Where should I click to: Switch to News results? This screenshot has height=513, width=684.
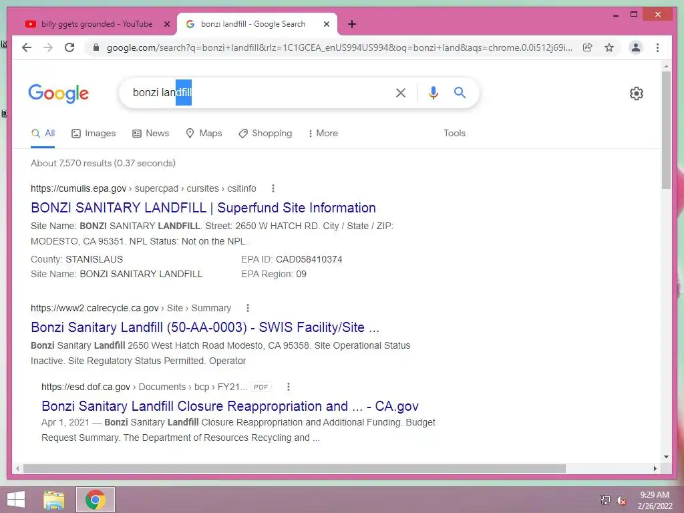click(x=150, y=134)
